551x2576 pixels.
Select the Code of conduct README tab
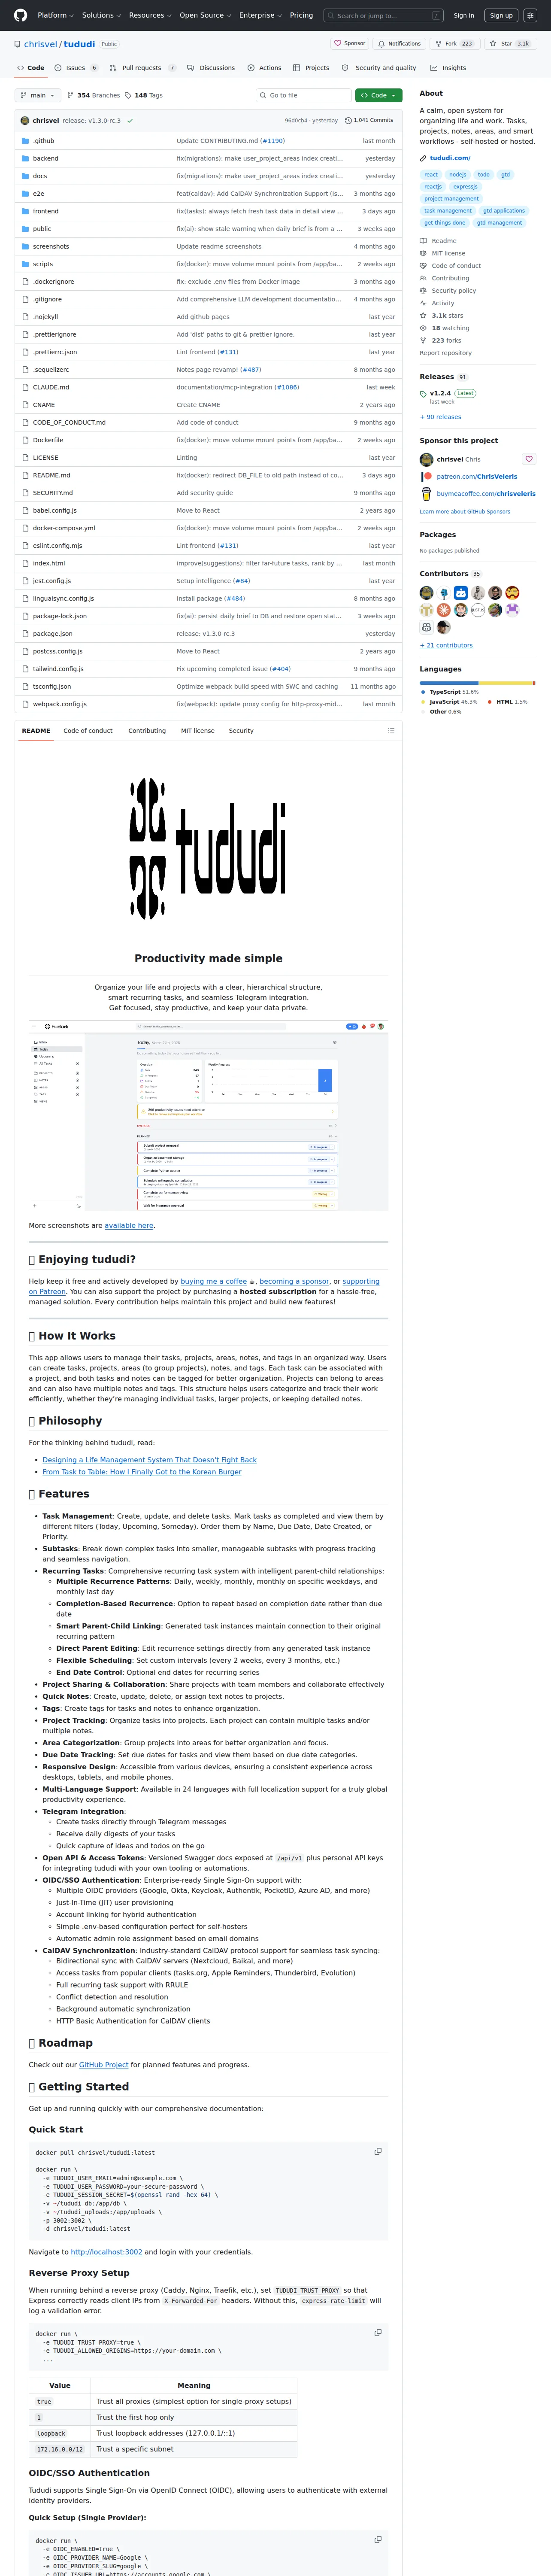pyautogui.click(x=88, y=731)
